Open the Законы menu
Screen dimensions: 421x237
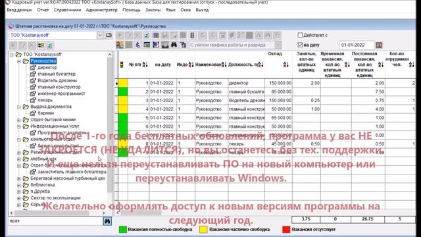click(x=153, y=10)
